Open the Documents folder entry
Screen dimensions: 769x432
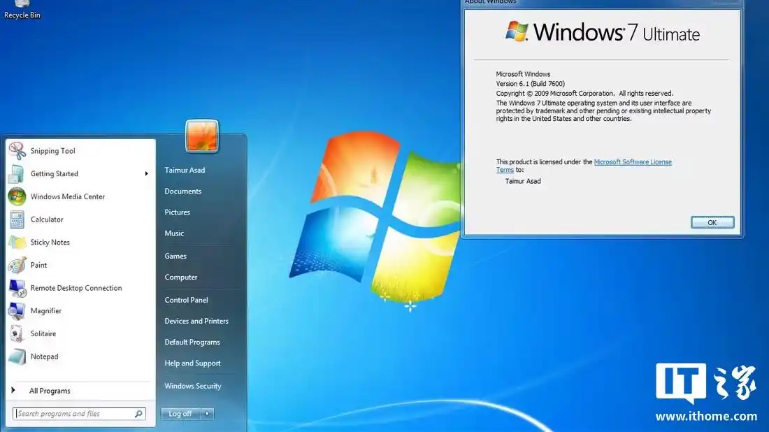click(182, 191)
